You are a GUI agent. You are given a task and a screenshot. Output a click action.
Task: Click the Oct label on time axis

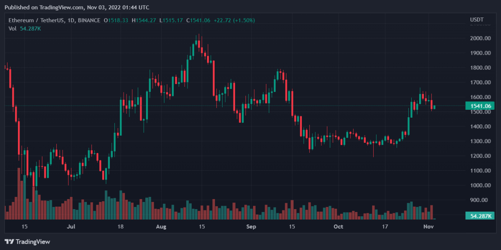339,227
